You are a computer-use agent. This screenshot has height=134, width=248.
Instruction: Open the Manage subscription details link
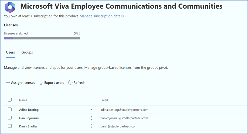102,16
